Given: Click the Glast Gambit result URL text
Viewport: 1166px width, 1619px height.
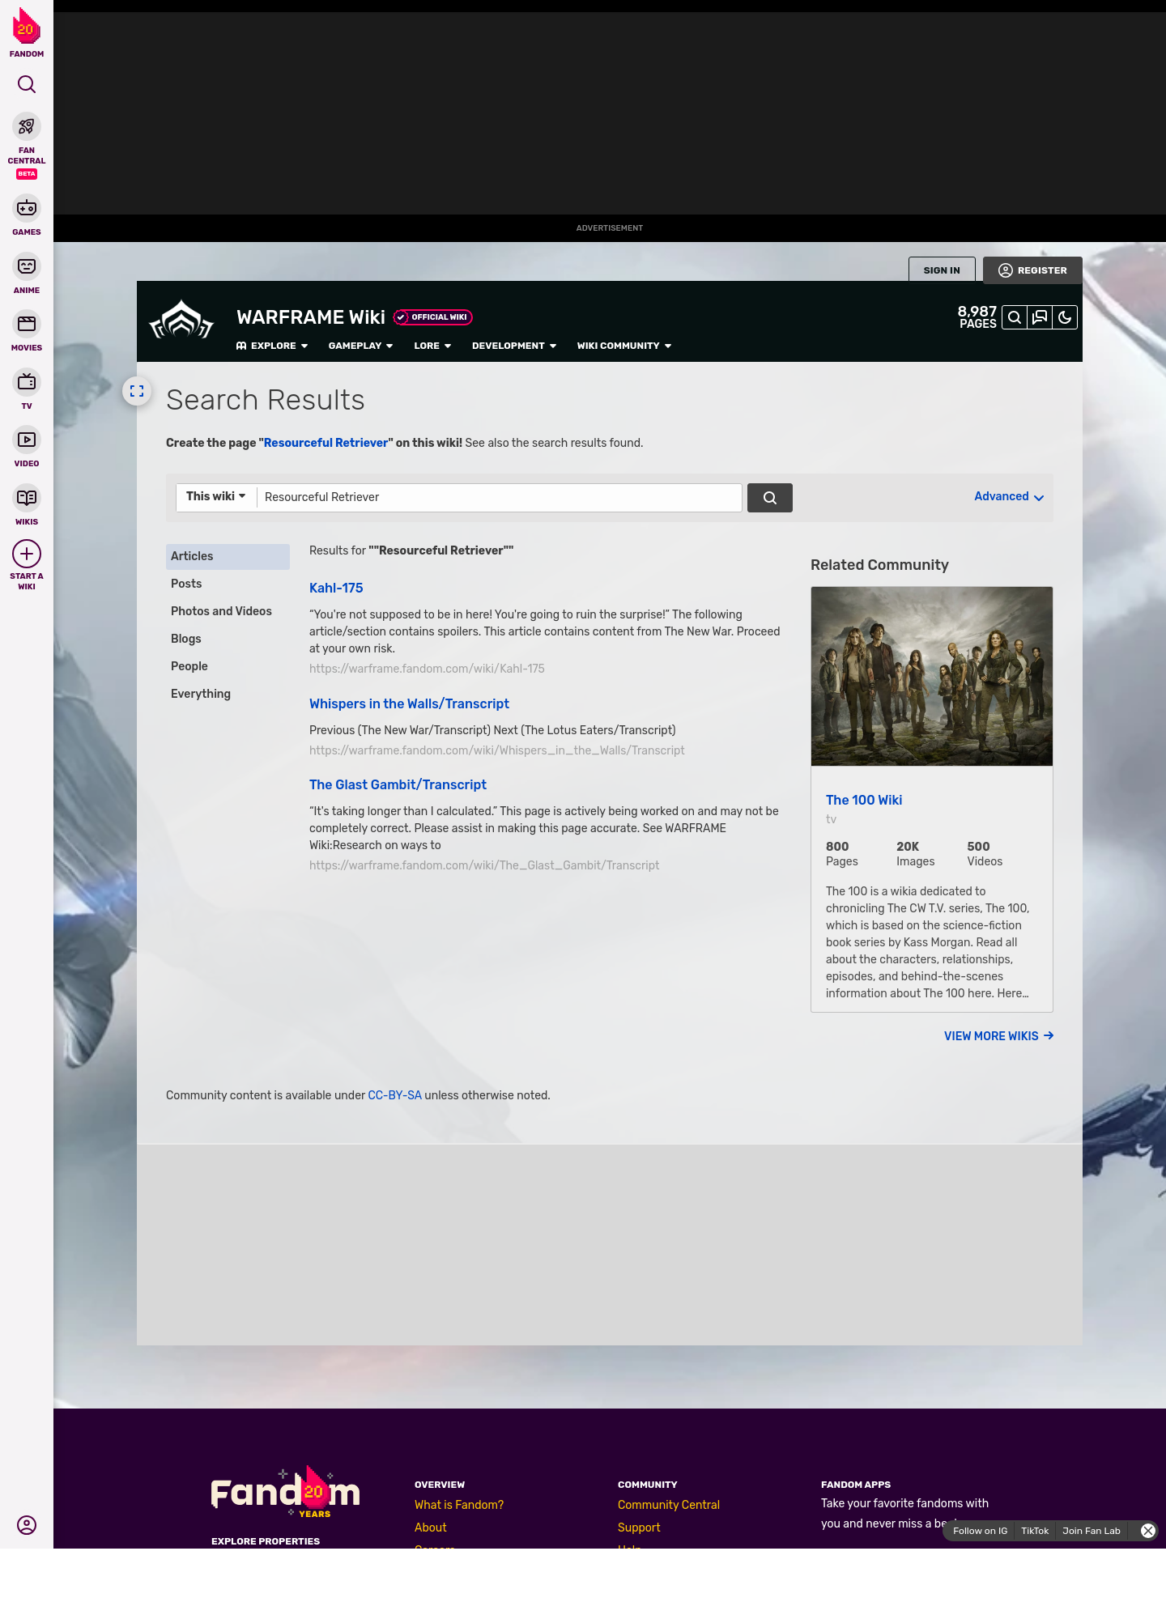Looking at the screenshot, I should pyautogui.click(x=484, y=865).
